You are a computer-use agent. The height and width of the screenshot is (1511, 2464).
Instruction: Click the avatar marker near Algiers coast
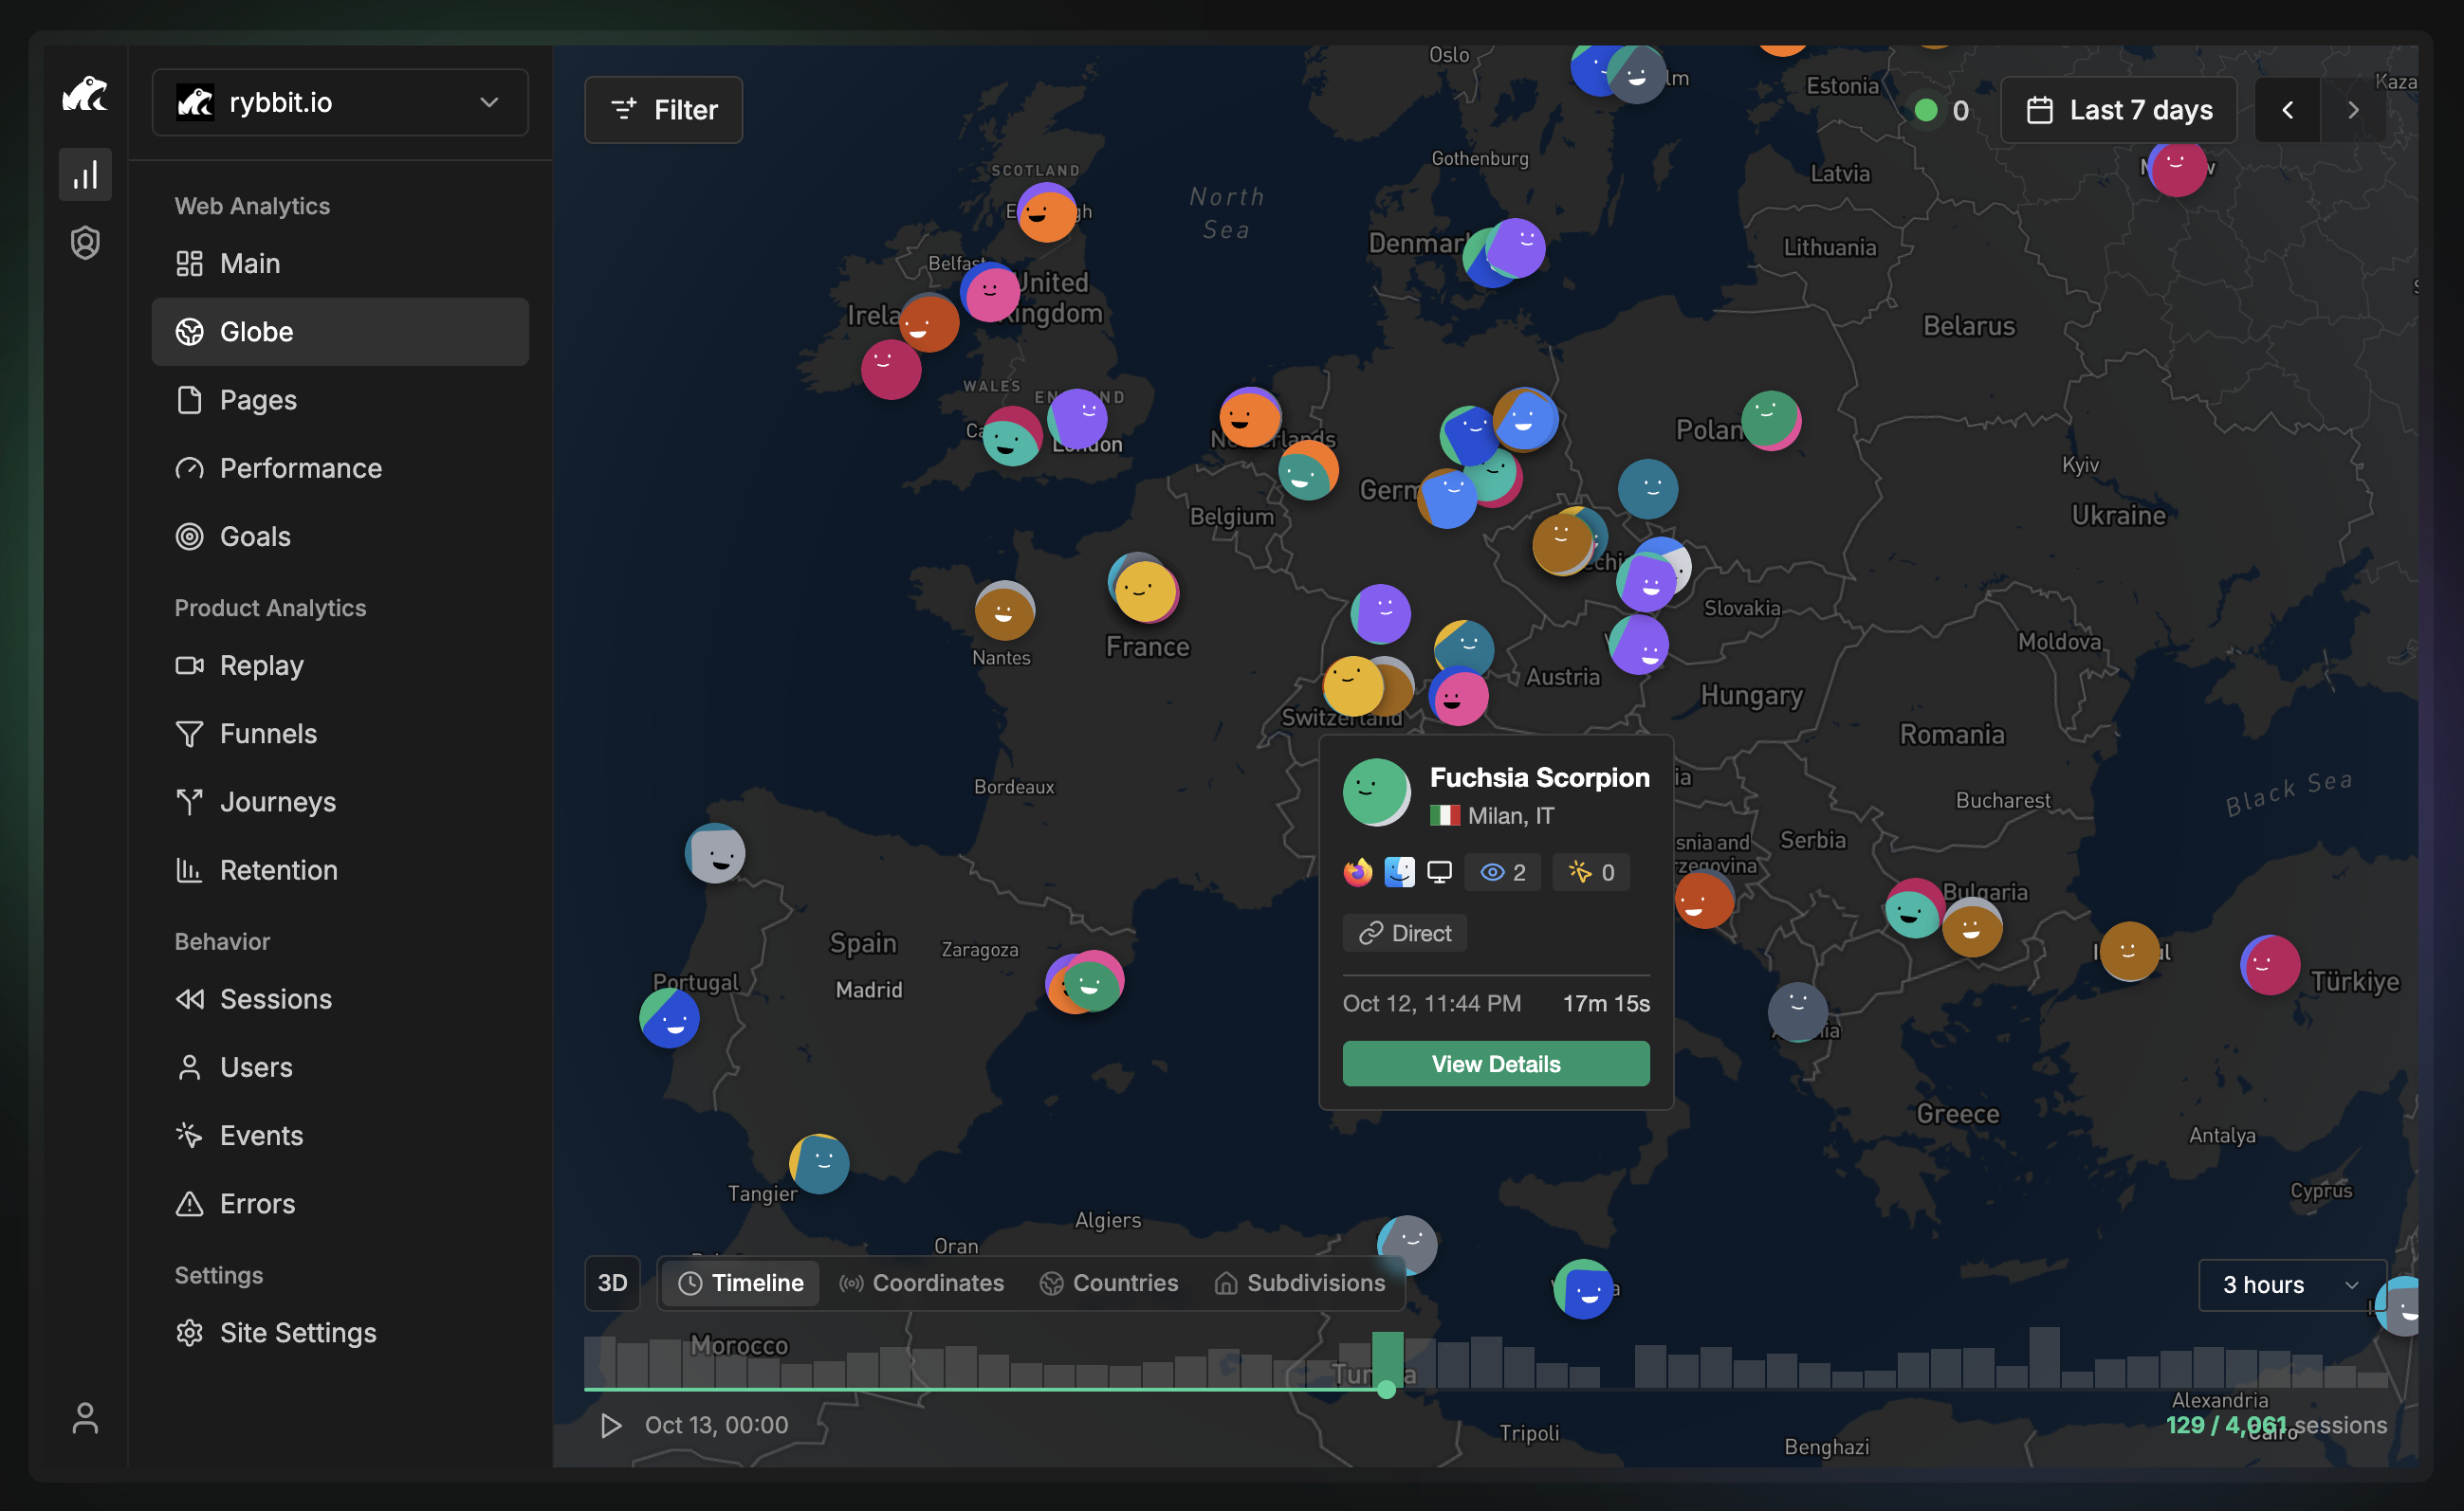[x=1407, y=1246]
